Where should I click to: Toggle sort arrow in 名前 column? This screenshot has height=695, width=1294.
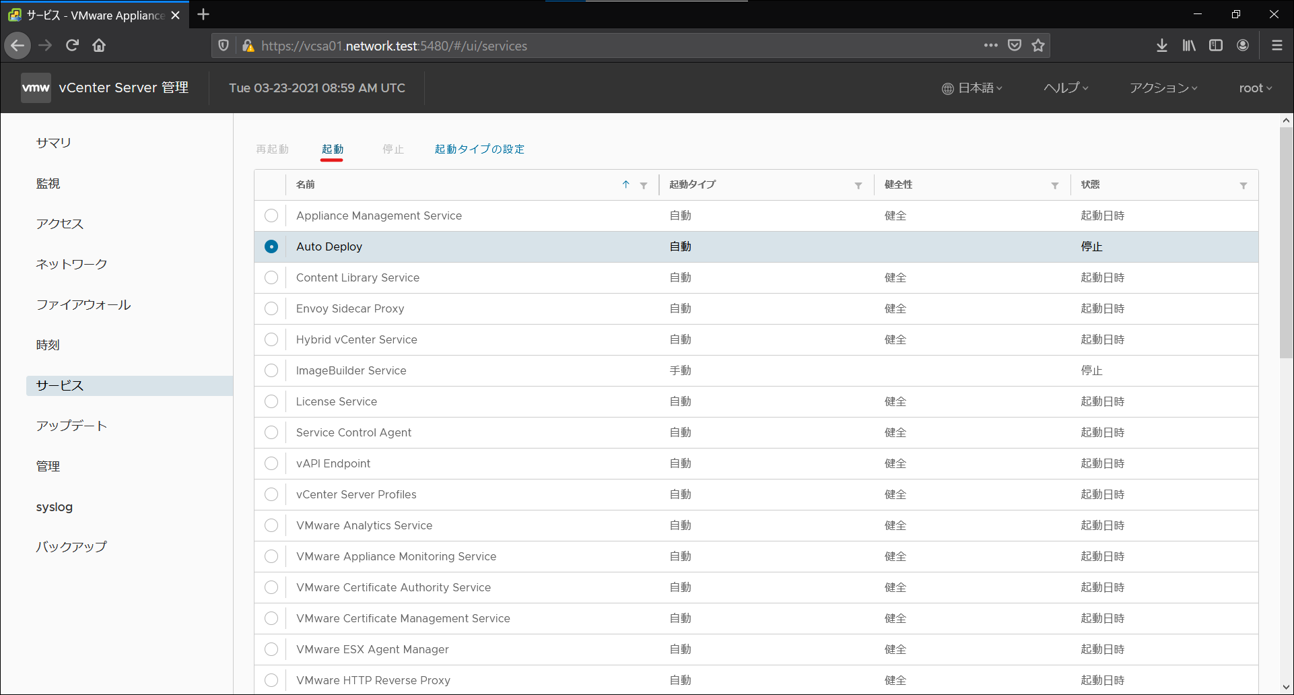(625, 185)
